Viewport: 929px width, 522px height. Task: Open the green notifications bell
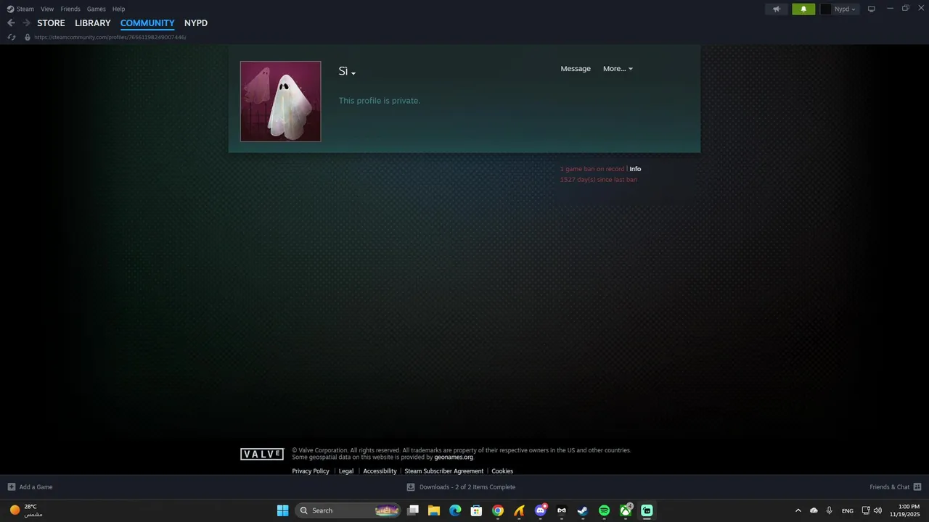pos(803,9)
